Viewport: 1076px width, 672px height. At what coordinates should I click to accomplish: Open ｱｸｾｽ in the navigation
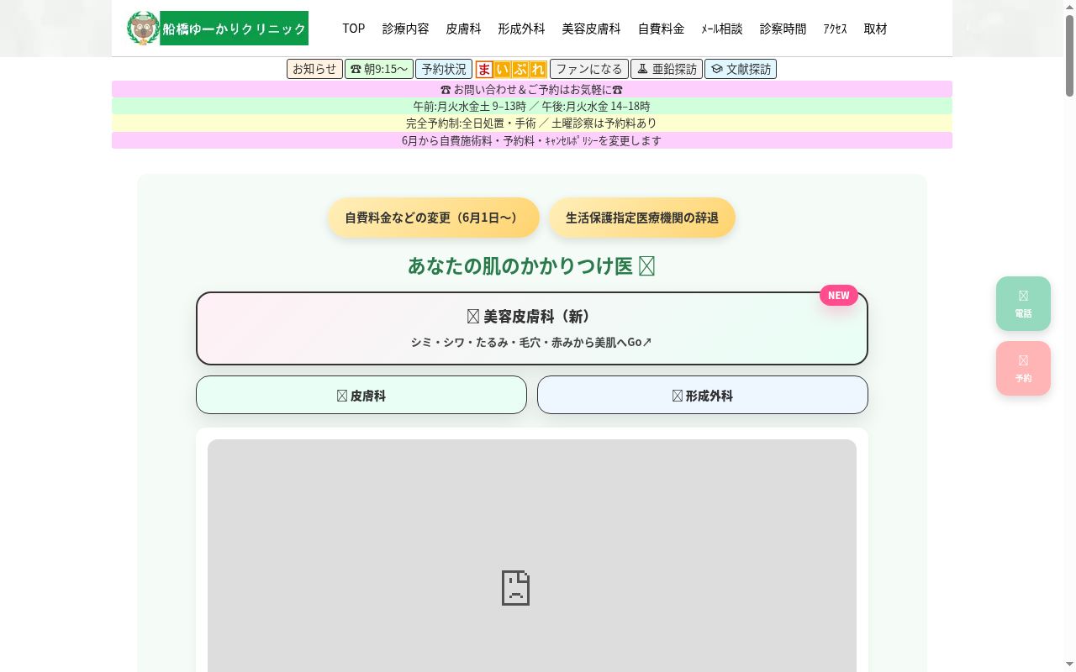tap(836, 29)
